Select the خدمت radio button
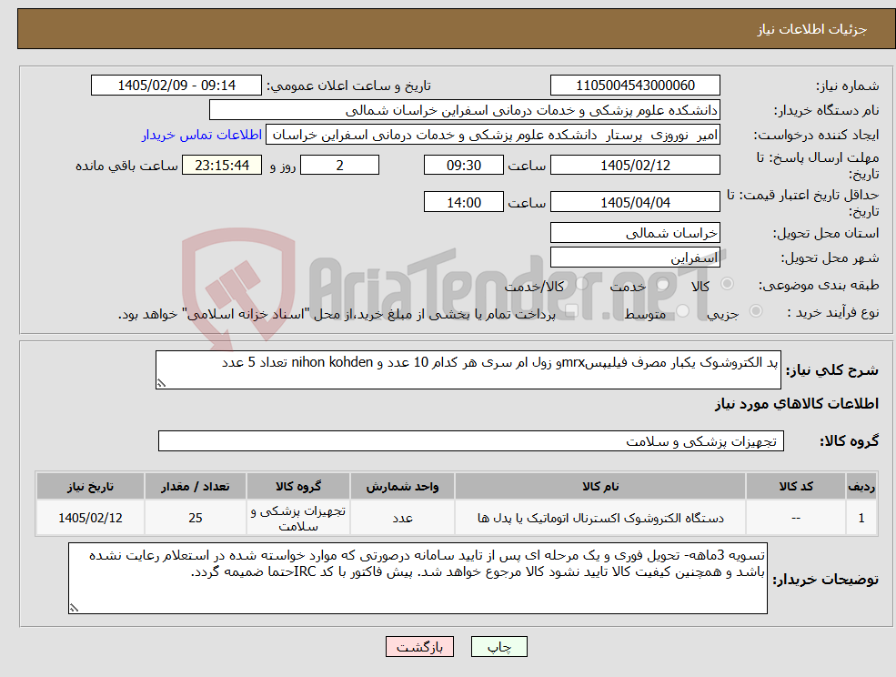Image resolution: width=896 pixels, height=677 pixels. (663, 284)
